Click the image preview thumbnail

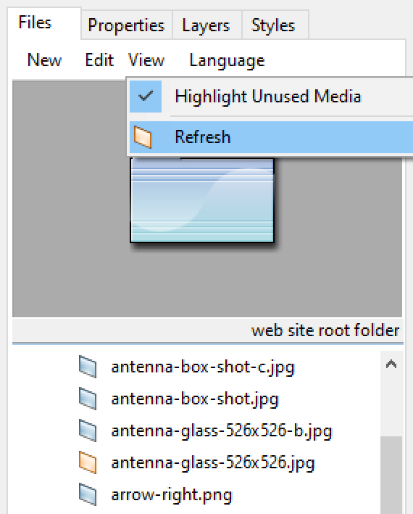coord(202,200)
